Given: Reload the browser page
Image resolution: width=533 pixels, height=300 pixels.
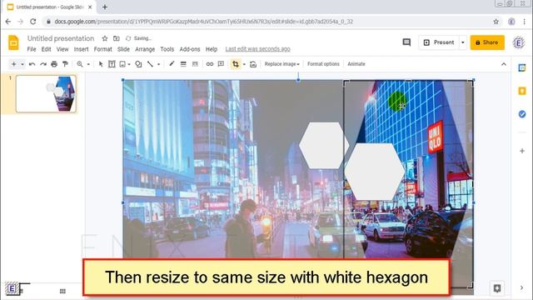Looking at the screenshot, I should pyautogui.click(x=33, y=22).
